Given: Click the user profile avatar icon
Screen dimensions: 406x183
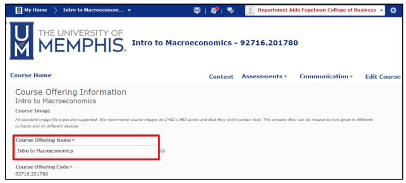Looking at the screenshot, I should [x=250, y=11].
